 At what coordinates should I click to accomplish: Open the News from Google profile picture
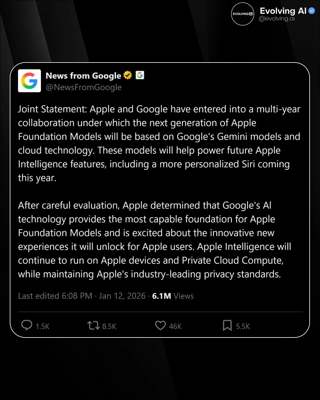29,81
